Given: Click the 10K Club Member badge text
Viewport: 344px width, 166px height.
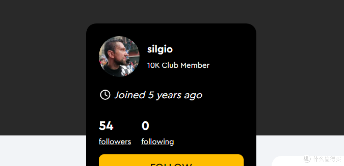Looking at the screenshot, I should point(178,65).
